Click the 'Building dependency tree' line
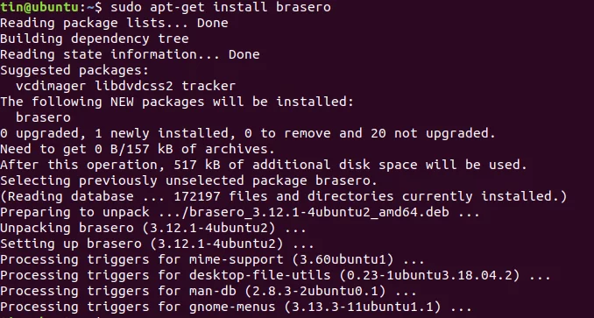594x318 pixels. tap(95, 39)
